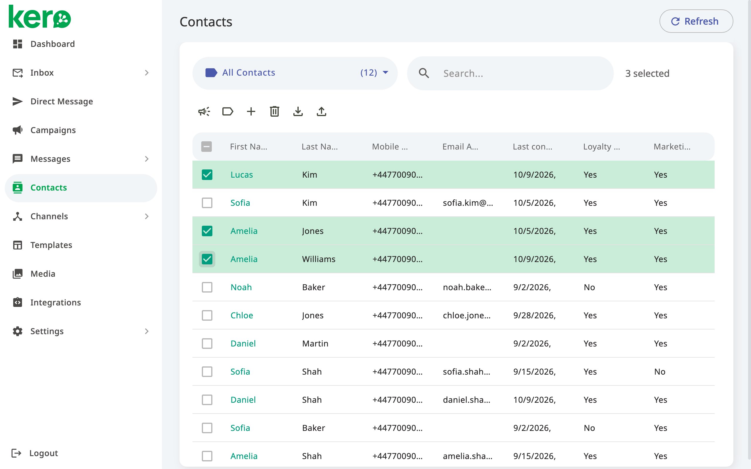
Task: Click the Integrations icon in sidebar
Action: point(17,302)
